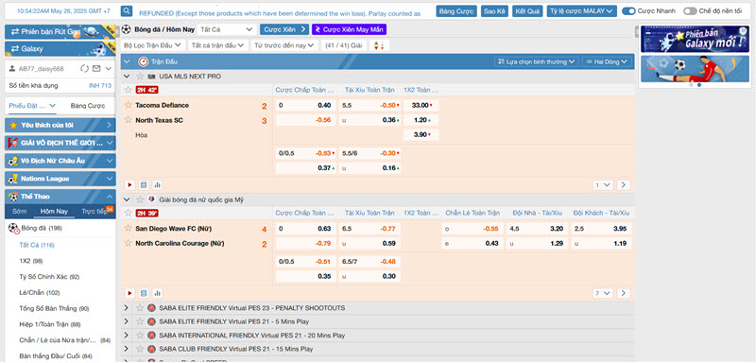
Task: Go to next page arrow for San Diego match
Action: (x=624, y=293)
